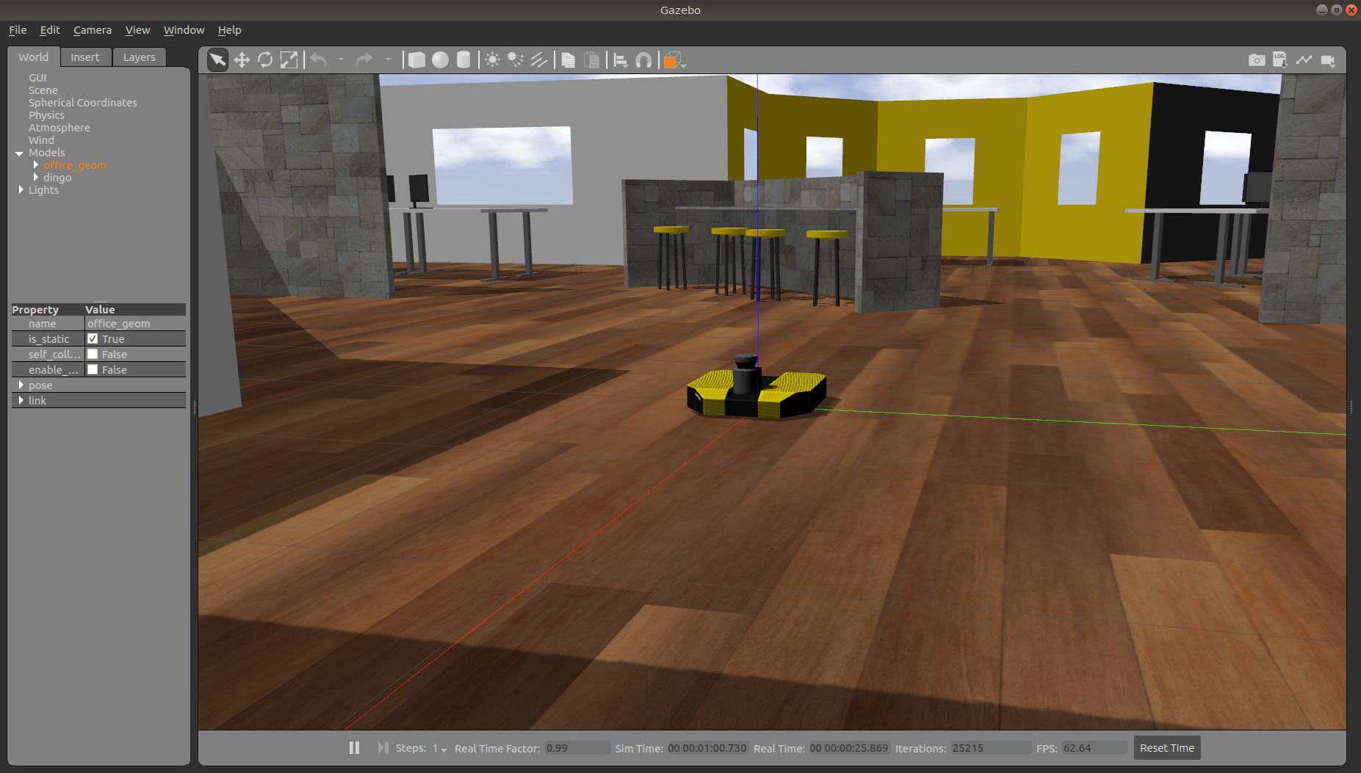Select the translate mode tool

tap(242, 60)
